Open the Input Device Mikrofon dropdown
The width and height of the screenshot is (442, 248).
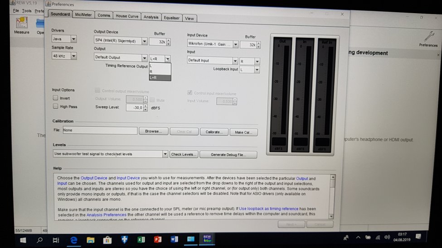pyautogui.click(x=235, y=44)
